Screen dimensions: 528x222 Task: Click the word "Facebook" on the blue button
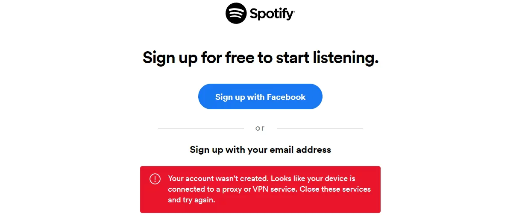286,97
